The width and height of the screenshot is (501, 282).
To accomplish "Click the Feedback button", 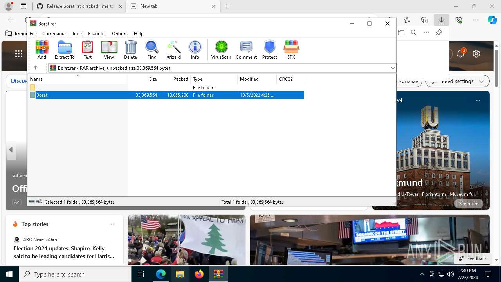I will pos(472,258).
